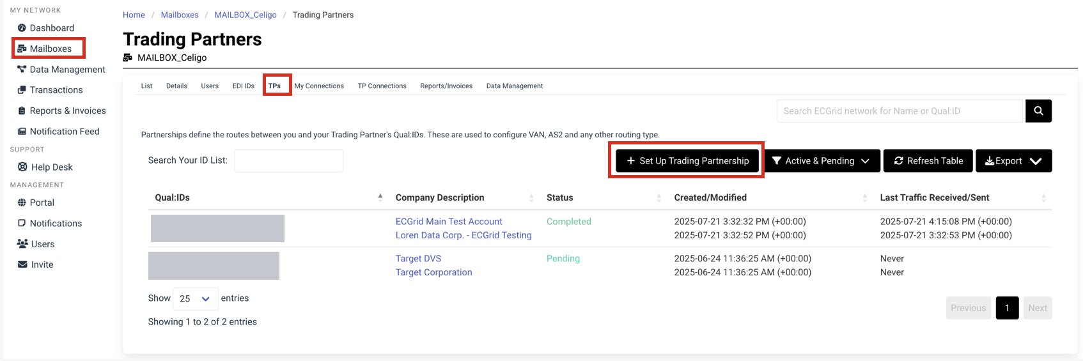Open Transactions in the sidebar
The image size is (1083, 361).
56,90
